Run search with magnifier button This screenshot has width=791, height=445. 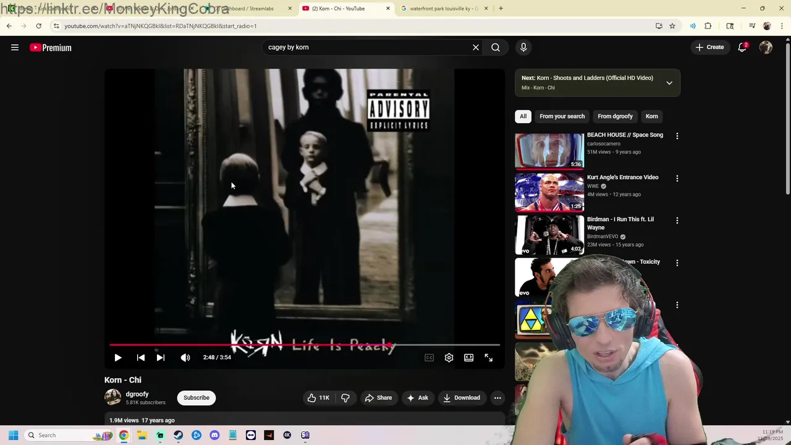pos(496,47)
